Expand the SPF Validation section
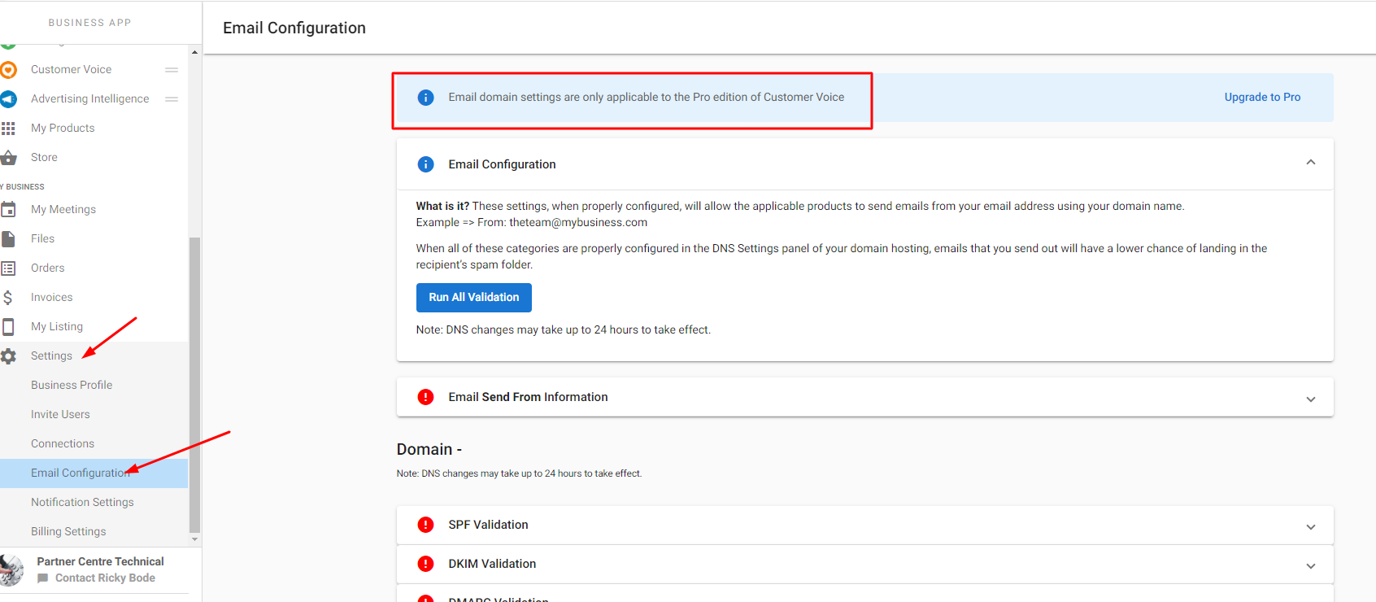Image resolution: width=1376 pixels, height=602 pixels. (x=1310, y=526)
